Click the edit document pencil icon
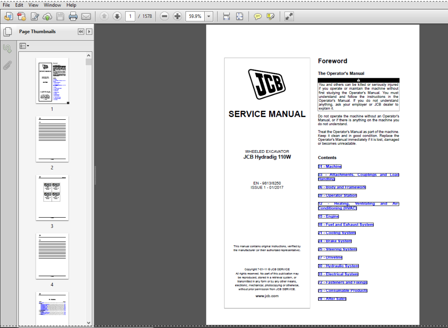The height and width of the screenshot is (328, 448). click(x=34, y=17)
